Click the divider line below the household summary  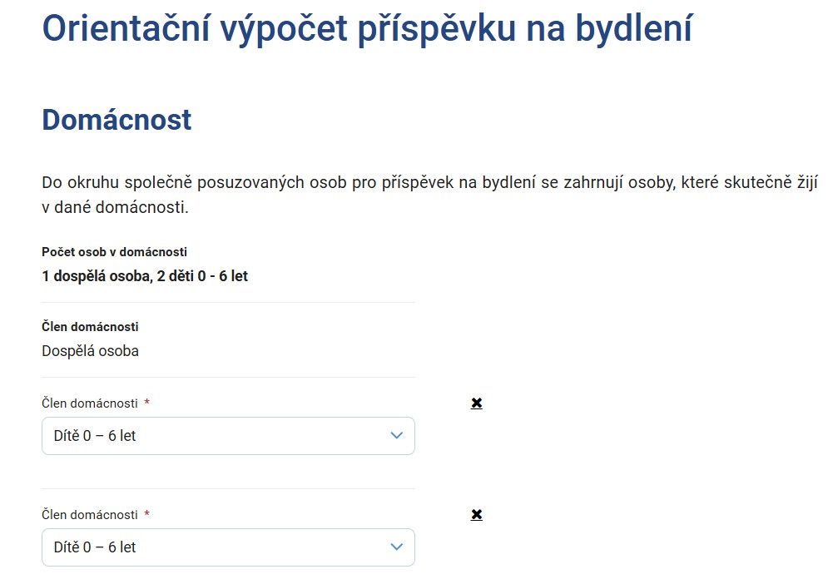(x=228, y=302)
